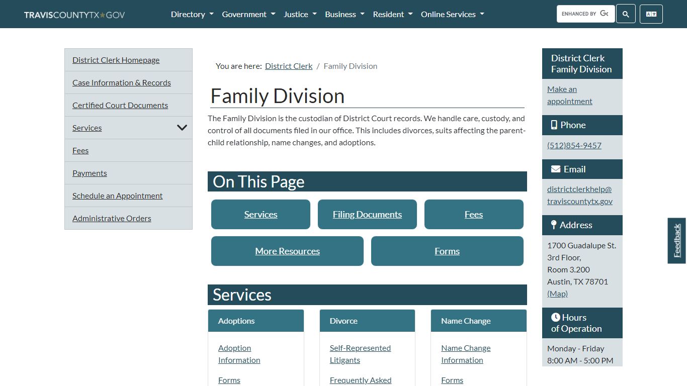Click Monday - Friday hours text
The height and width of the screenshot is (386, 687).
coord(576,348)
